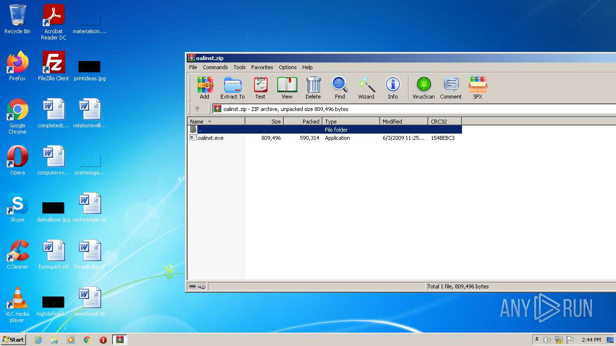Sort by the Packed column header
This screenshot has height=346, width=616.
(303, 122)
